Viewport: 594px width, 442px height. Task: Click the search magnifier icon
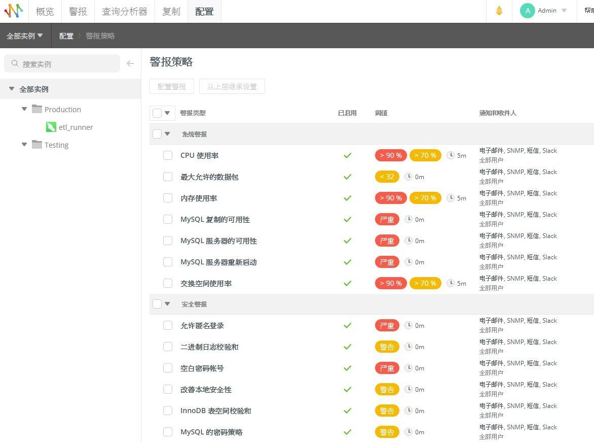coord(15,63)
